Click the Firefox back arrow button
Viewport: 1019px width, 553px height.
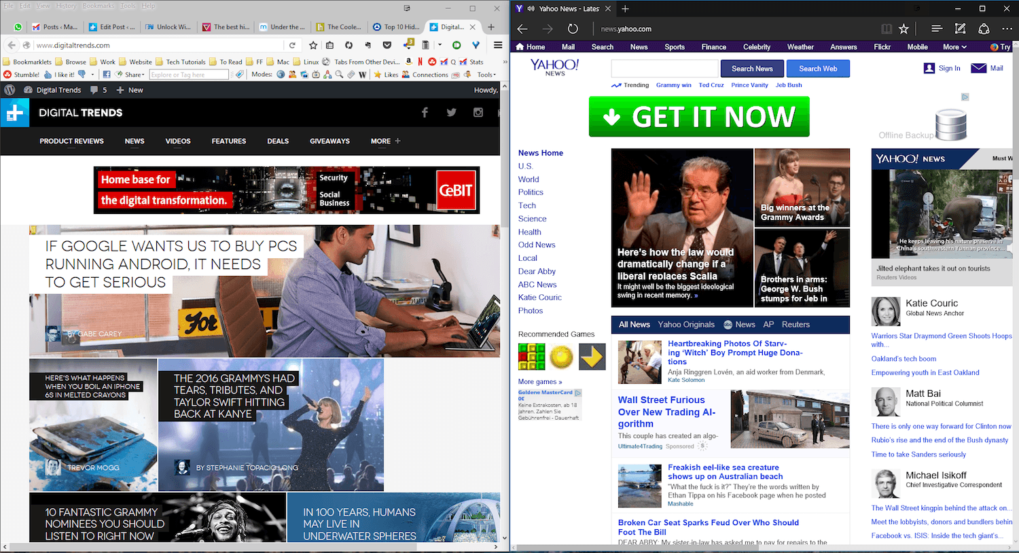(x=12, y=46)
